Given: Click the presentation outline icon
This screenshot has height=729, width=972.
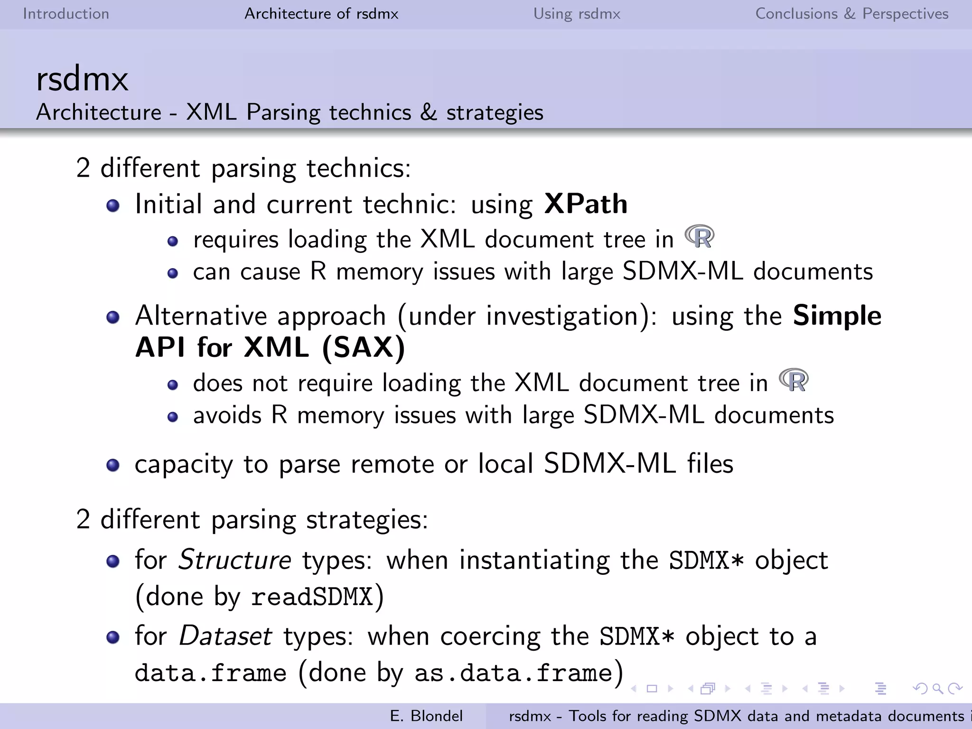Looking at the screenshot, I should [881, 689].
